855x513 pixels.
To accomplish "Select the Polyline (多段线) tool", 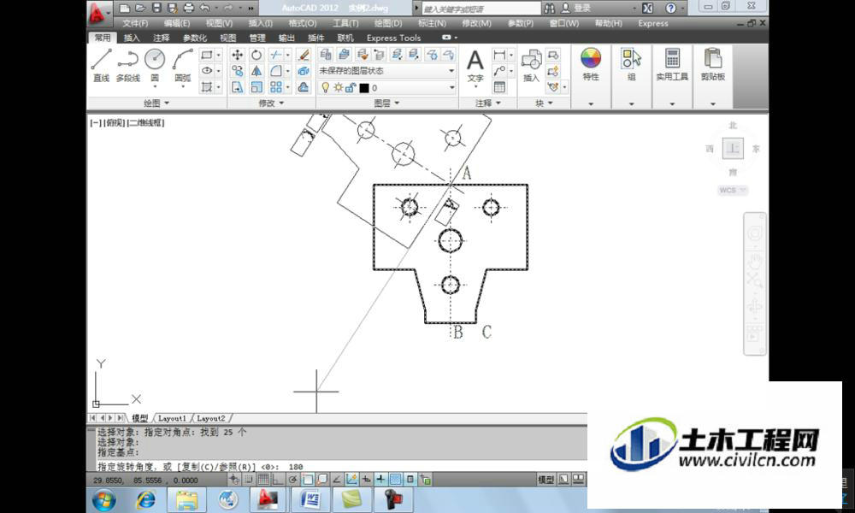I will (x=128, y=64).
